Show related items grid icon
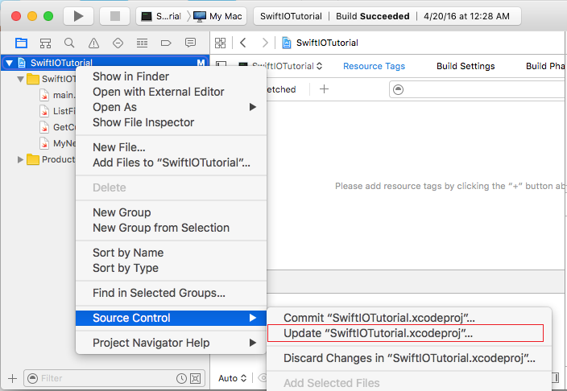The image size is (567, 391). pos(220,43)
